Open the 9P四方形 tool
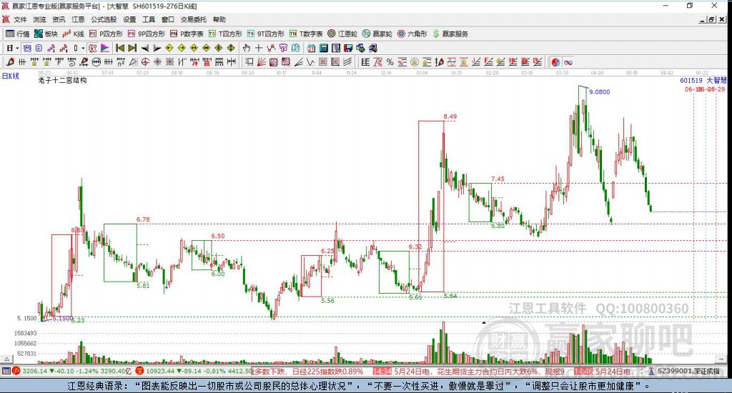This screenshot has height=393, width=732. pyautogui.click(x=146, y=34)
